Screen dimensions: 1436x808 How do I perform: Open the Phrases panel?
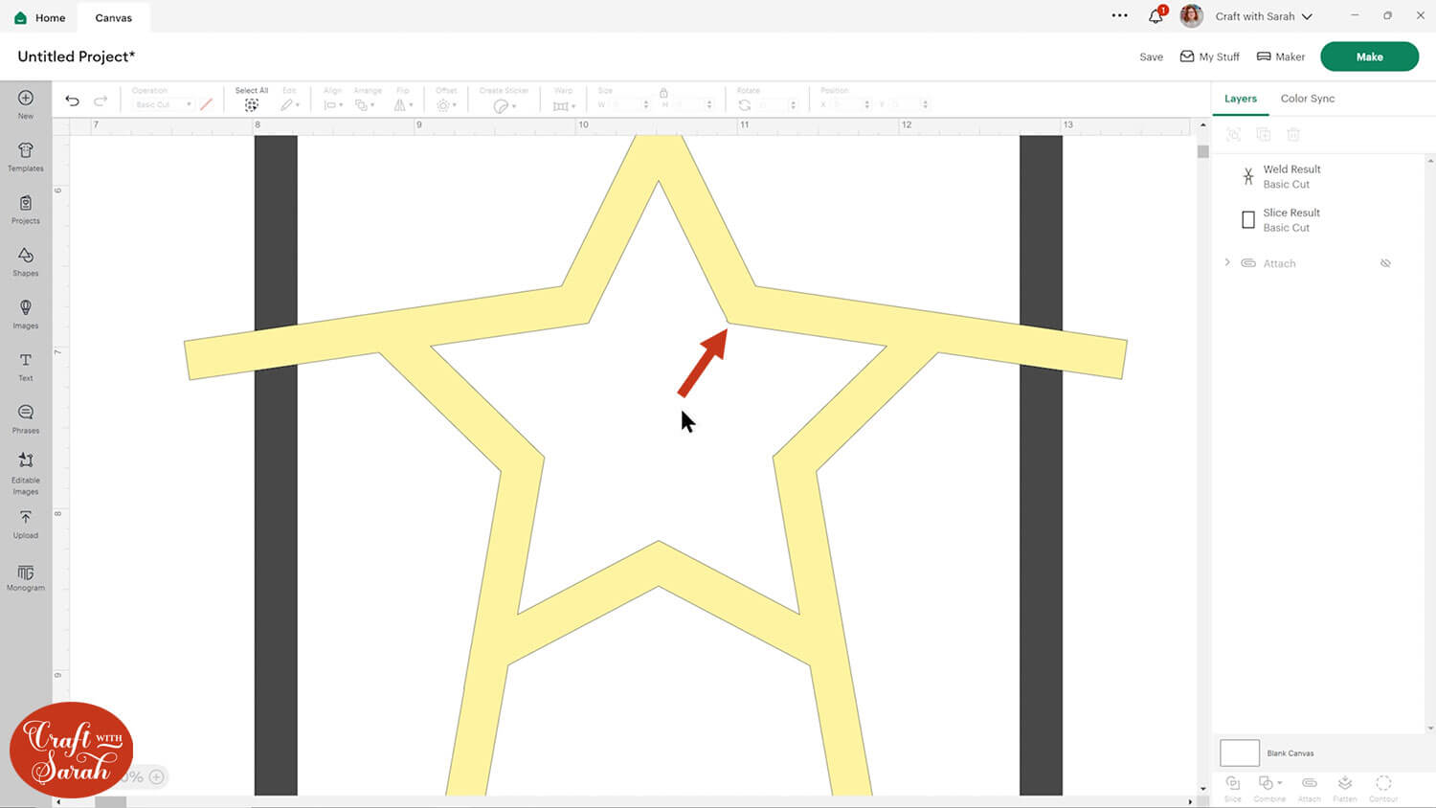click(26, 419)
